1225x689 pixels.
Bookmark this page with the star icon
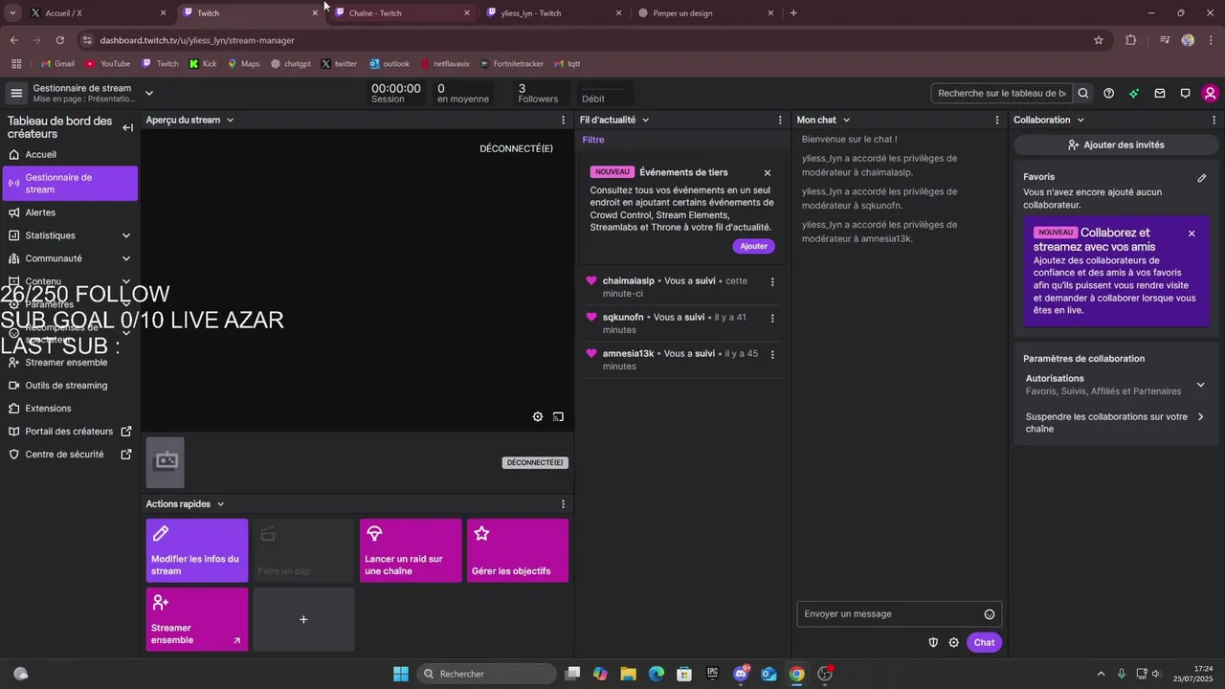tap(1099, 40)
